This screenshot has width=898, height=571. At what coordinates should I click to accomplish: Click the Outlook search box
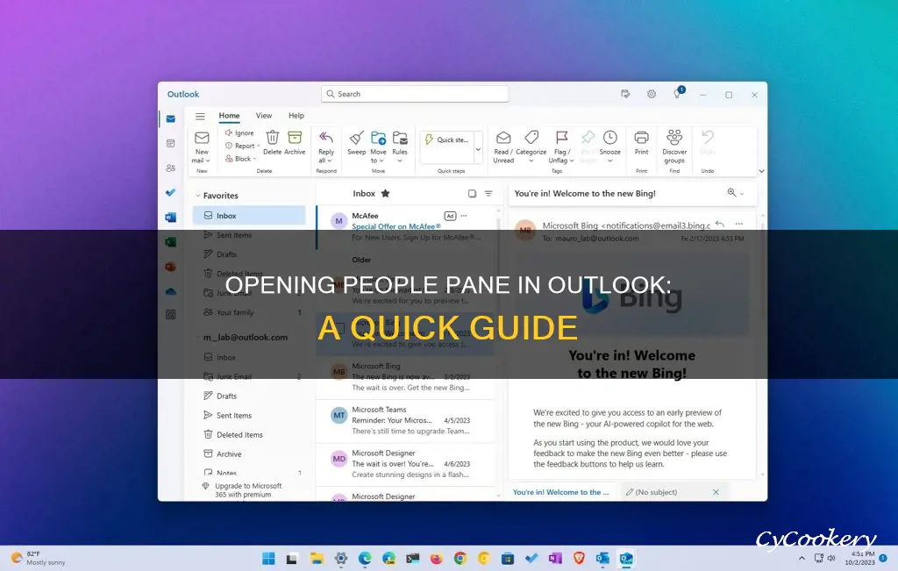point(415,94)
